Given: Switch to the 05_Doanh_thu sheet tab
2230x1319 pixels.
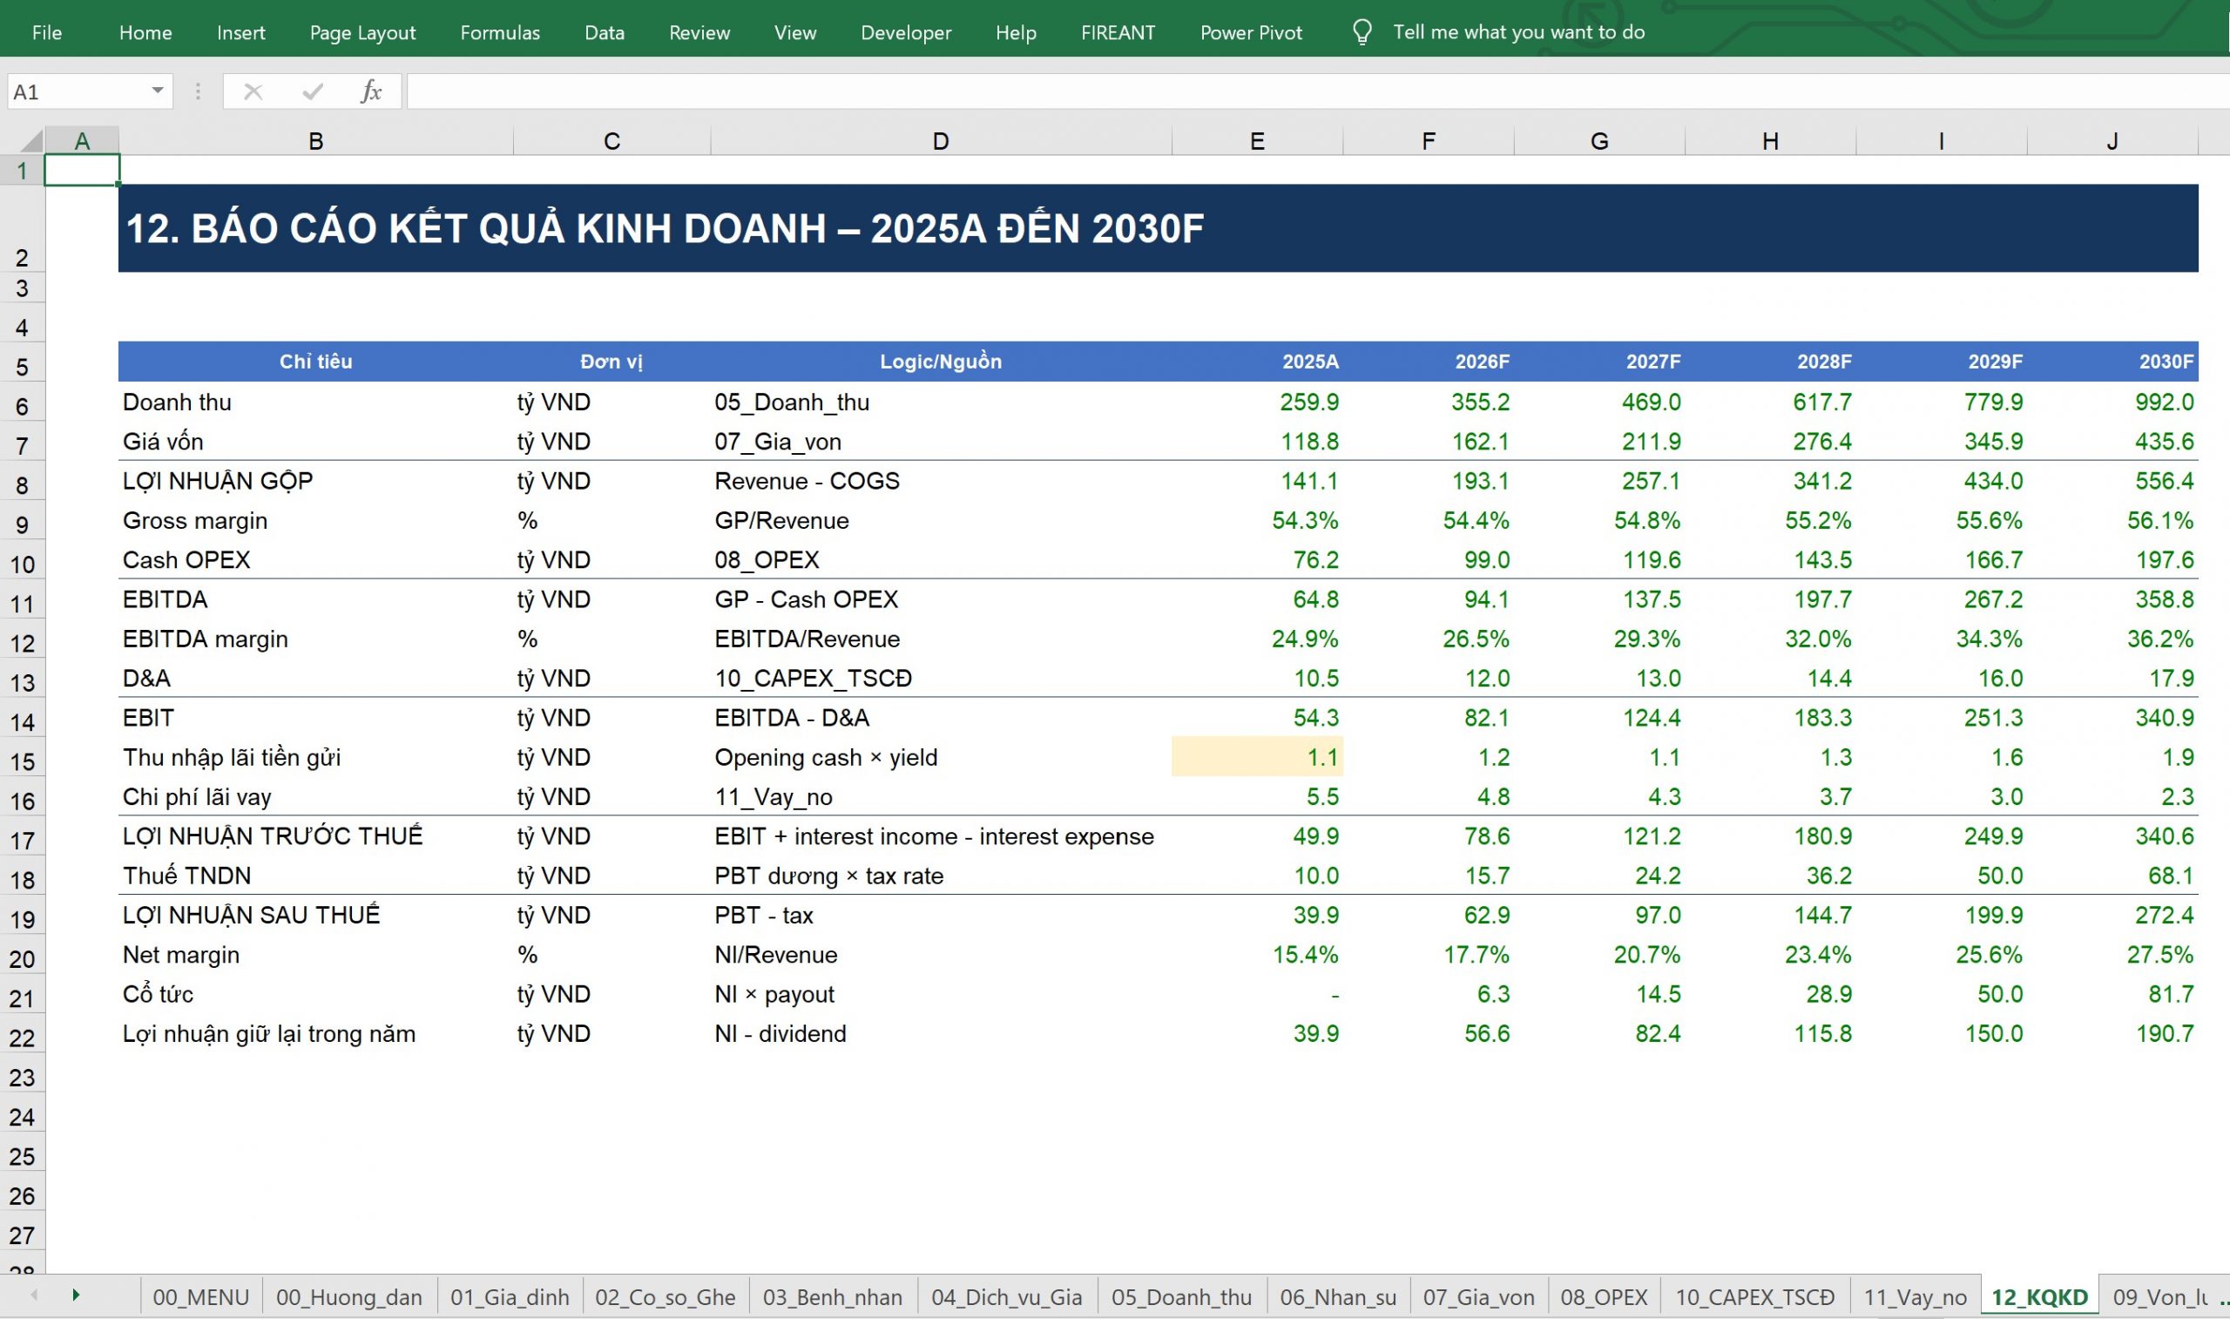Looking at the screenshot, I should (1180, 1296).
